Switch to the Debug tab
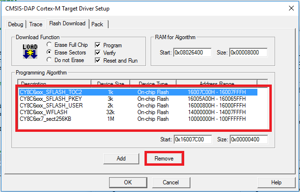This screenshot has height=192, width=300. click(x=16, y=24)
